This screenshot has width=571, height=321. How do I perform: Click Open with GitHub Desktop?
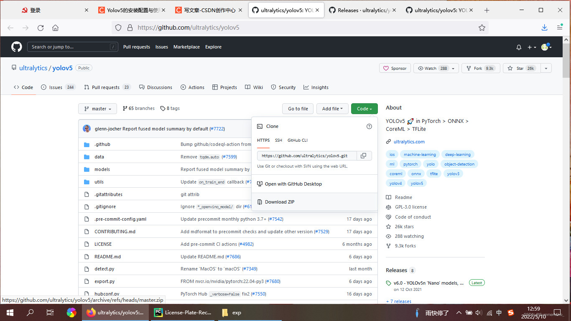click(314, 184)
